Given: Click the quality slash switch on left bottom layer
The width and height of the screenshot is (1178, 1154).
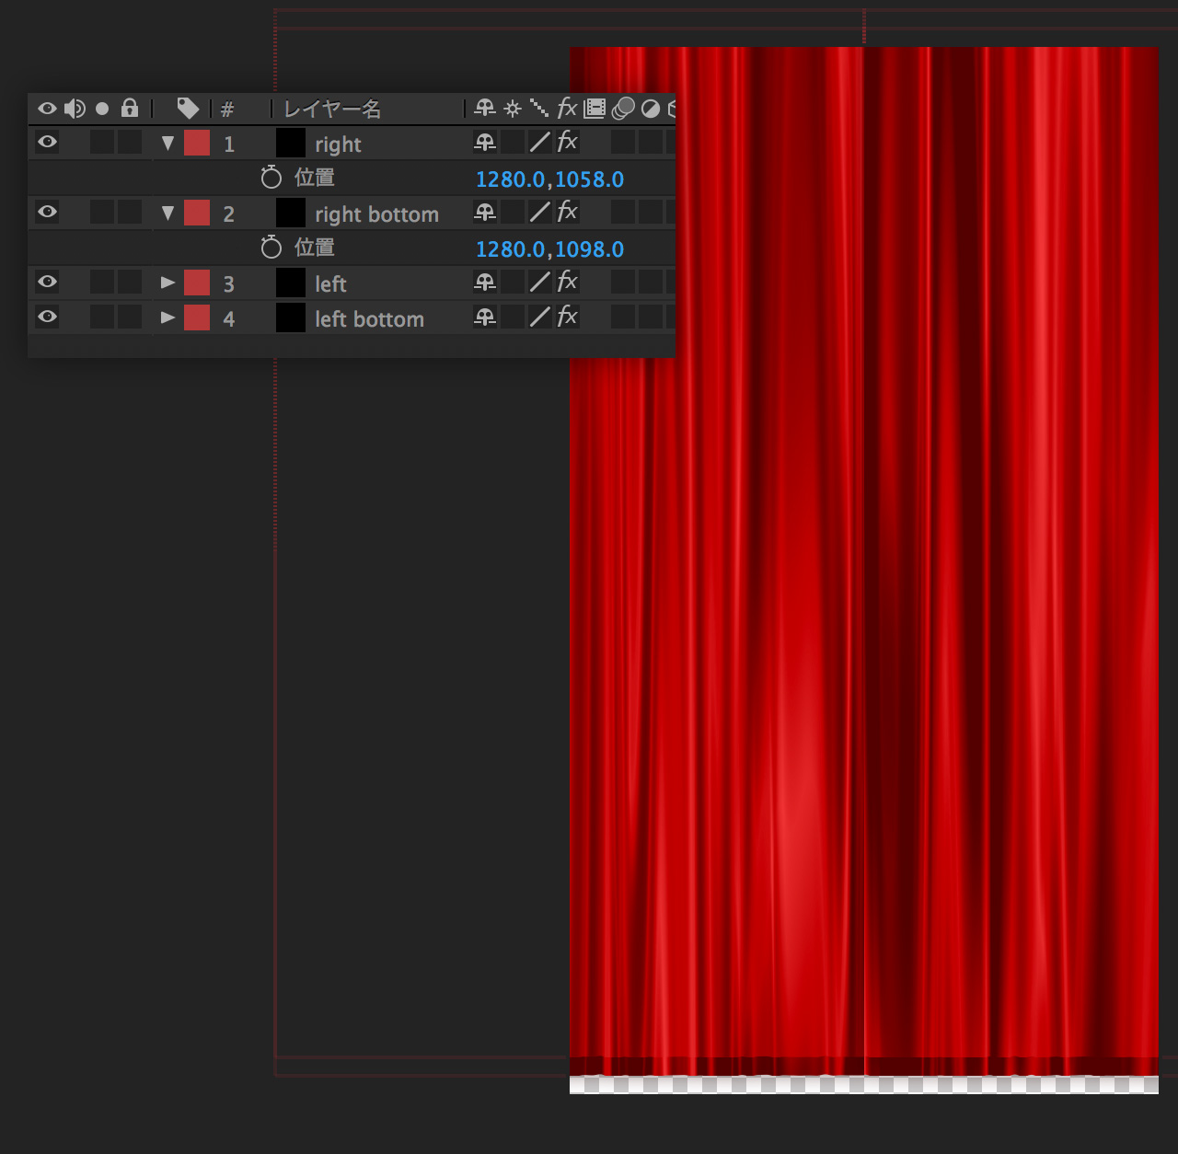Looking at the screenshot, I should click(540, 317).
